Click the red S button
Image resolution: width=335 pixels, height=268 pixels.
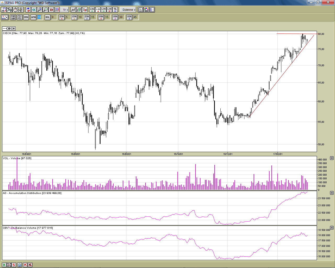14,265
